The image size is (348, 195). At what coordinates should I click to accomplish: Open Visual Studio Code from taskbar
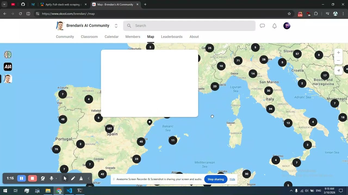69,191
